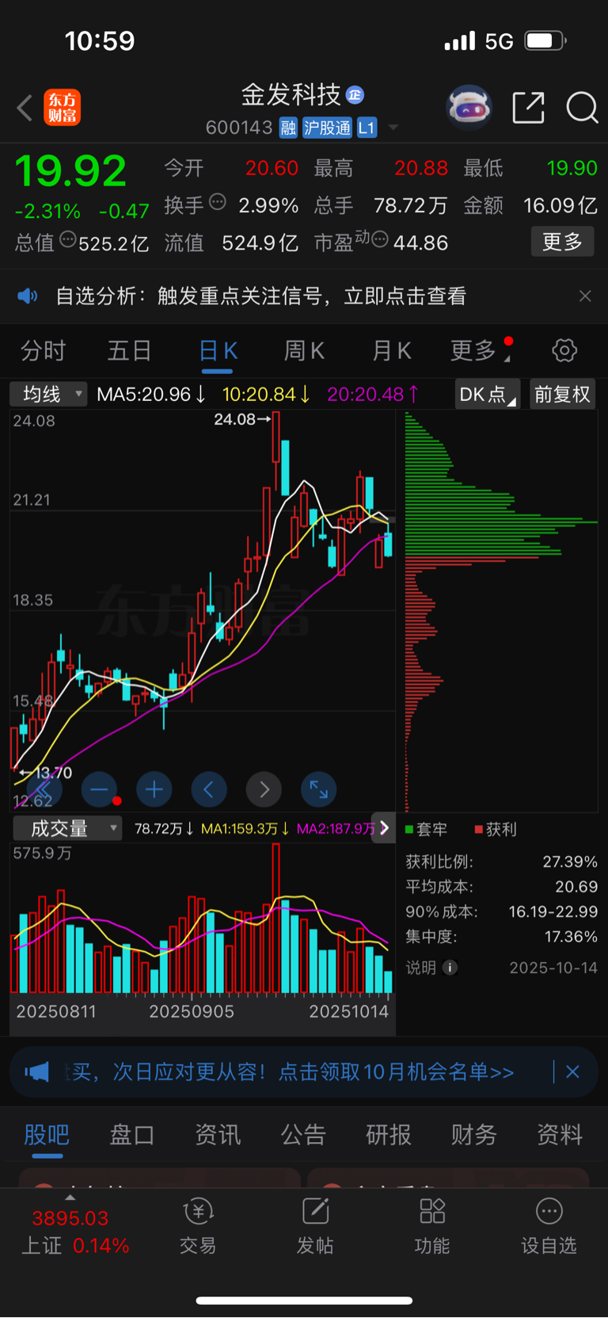The image size is (608, 1318).
Task: Open 更多 quote details button
Action: [562, 242]
